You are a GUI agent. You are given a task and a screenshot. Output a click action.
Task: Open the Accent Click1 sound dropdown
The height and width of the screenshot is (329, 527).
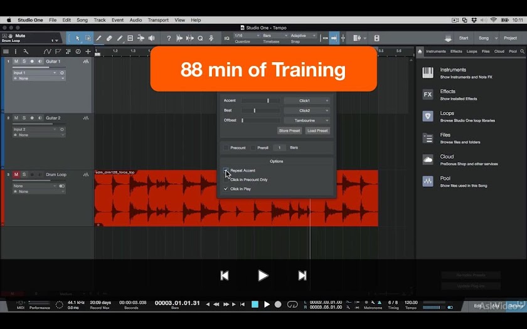[x=307, y=101]
